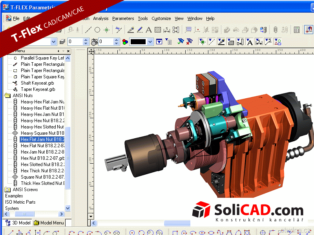314x235 pixels.
Task: Select Thick Hex Slotted Nut item
Action: tap(42, 183)
